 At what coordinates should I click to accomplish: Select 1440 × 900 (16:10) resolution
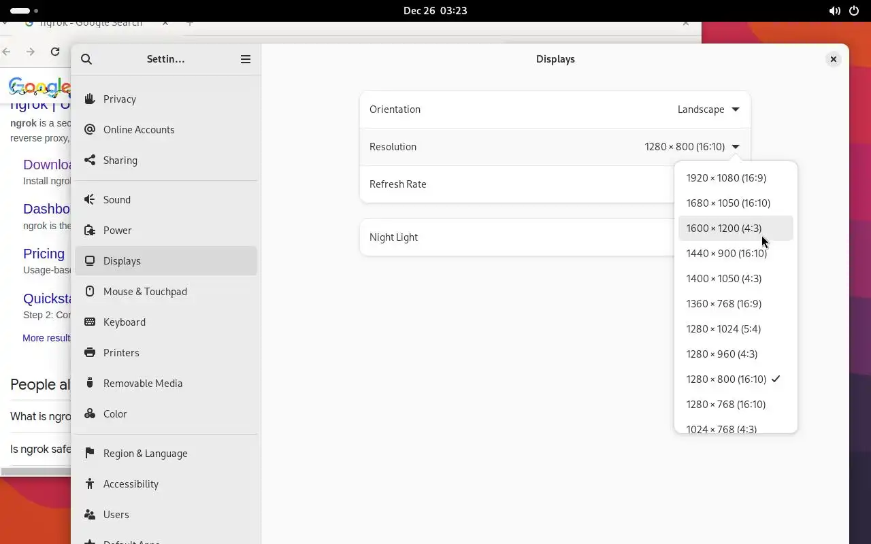coord(736,254)
